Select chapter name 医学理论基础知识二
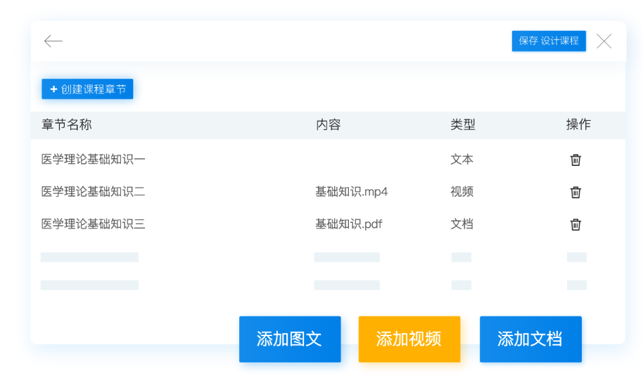The height and width of the screenshot is (386, 643). click(x=93, y=192)
